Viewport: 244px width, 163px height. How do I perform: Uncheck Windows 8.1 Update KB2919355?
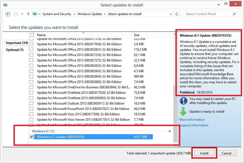pos(31,137)
